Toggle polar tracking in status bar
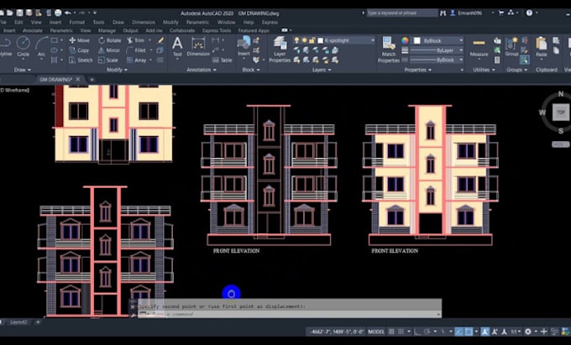The width and height of the screenshot is (571, 345). [427, 332]
